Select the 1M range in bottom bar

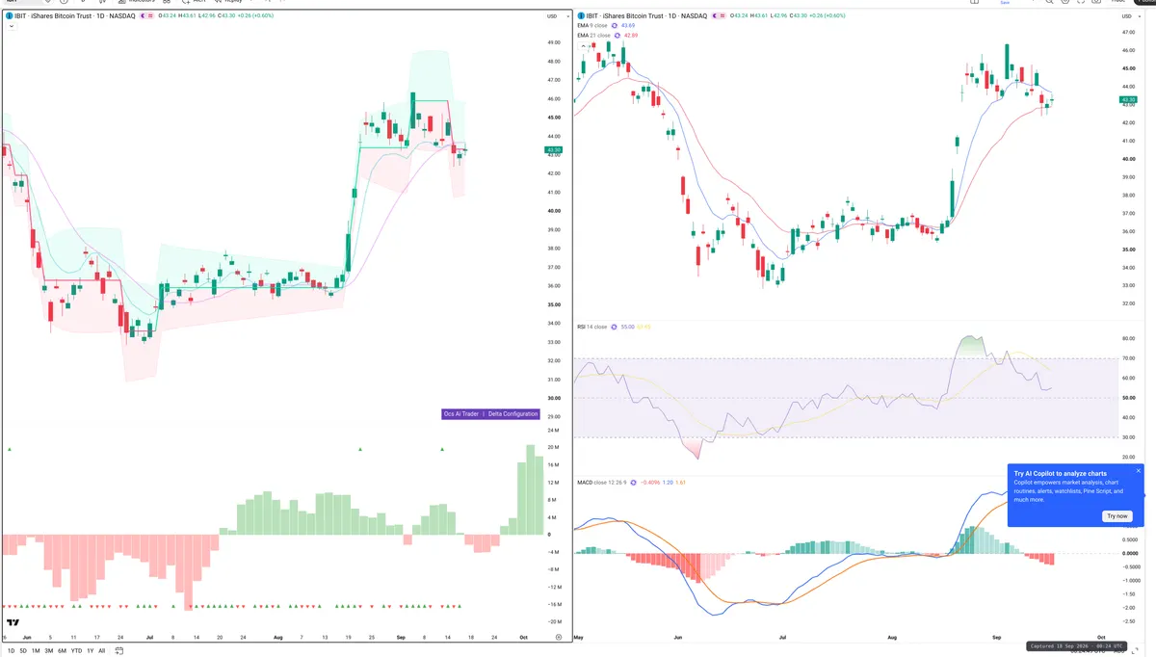36,651
